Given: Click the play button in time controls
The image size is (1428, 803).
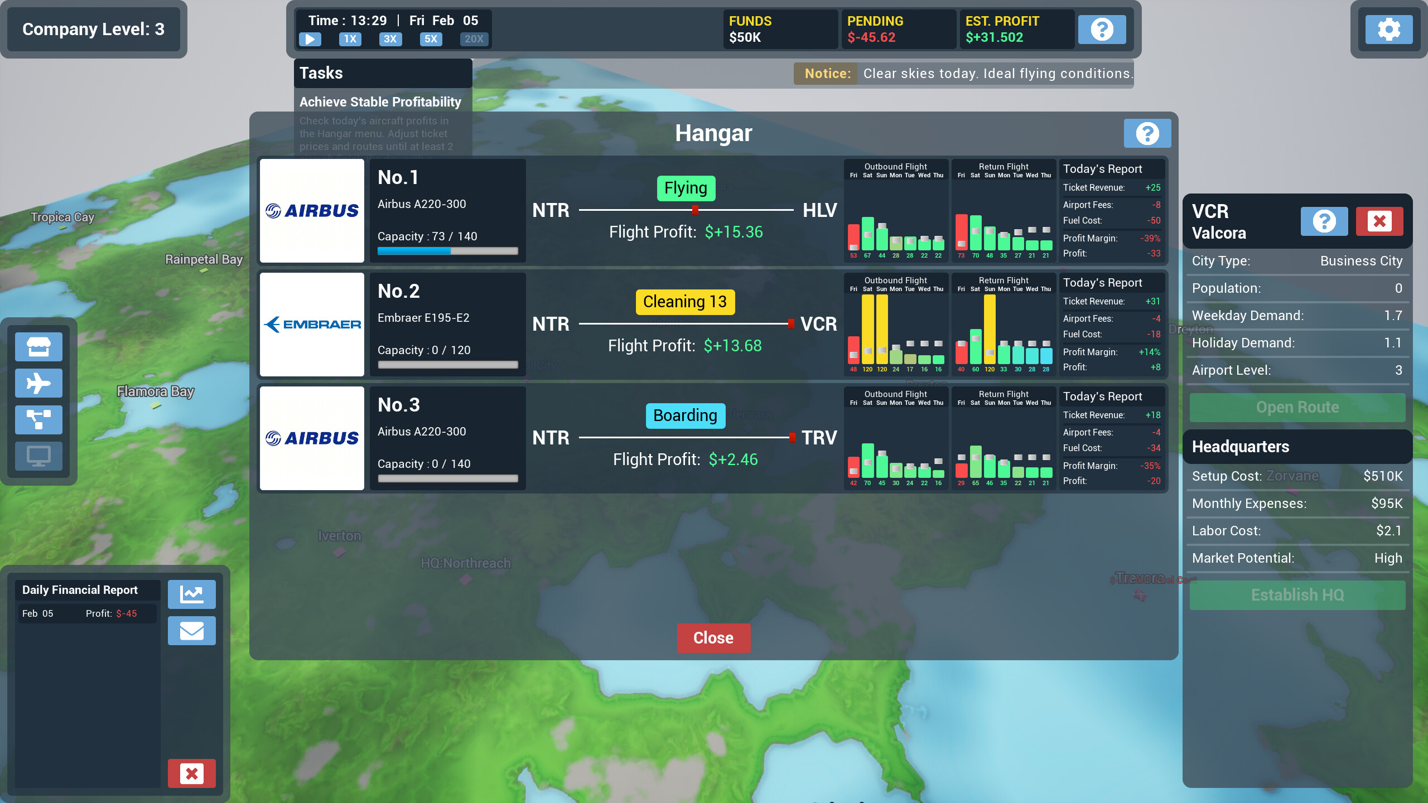Looking at the screenshot, I should point(310,39).
